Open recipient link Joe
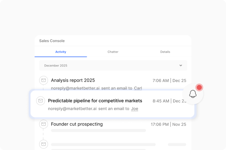The height and width of the screenshot is (150, 226). click(x=135, y=109)
